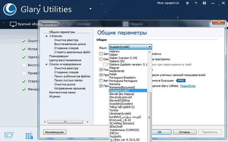Uncheck the "Менед" checkbox in main window
The width and height of the screenshot is (228, 142).
24,89
